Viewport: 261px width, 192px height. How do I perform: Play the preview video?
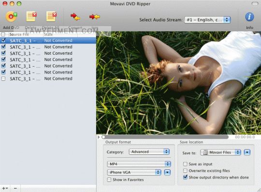click(99, 137)
